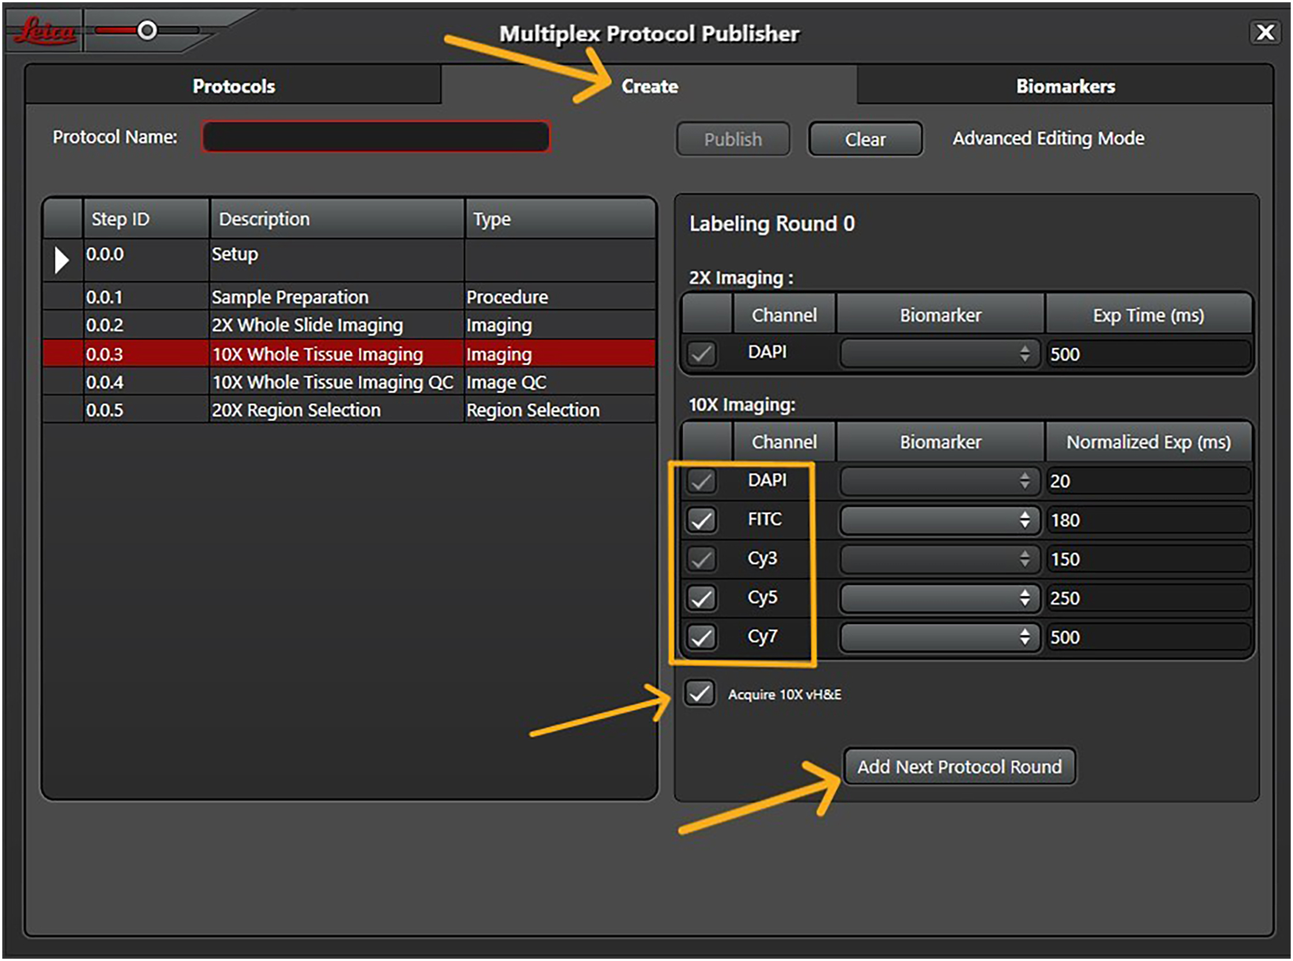This screenshot has width=1293, height=961.
Task: Toggle the 10X DAPI channel checkbox
Action: [701, 480]
